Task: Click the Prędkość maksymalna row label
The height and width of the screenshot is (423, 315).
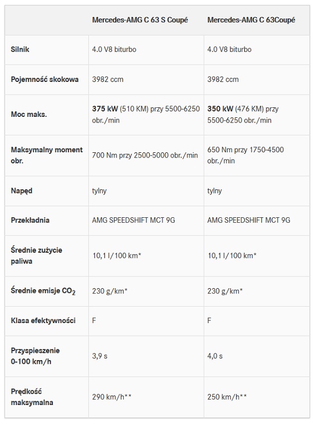Action: 32,397
